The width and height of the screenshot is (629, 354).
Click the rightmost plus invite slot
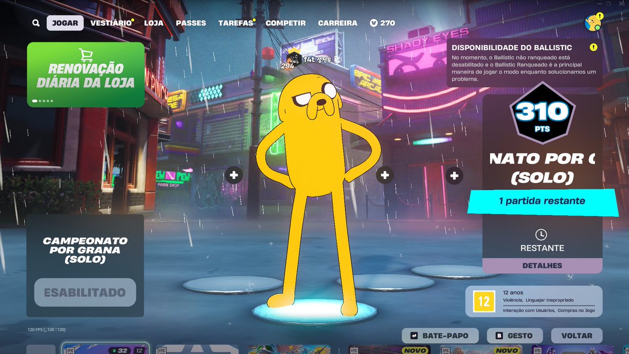pyautogui.click(x=454, y=176)
